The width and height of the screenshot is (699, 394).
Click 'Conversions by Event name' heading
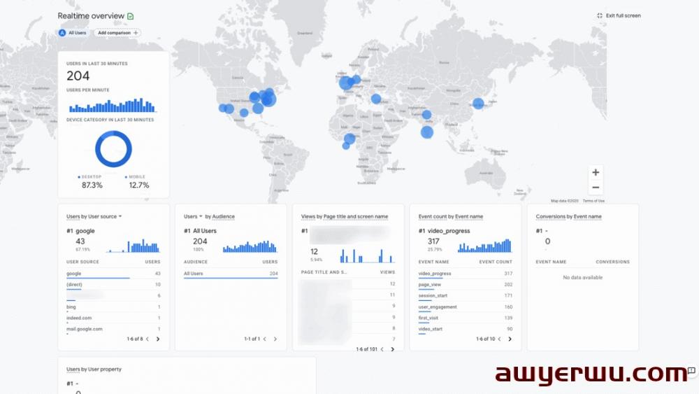click(568, 216)
